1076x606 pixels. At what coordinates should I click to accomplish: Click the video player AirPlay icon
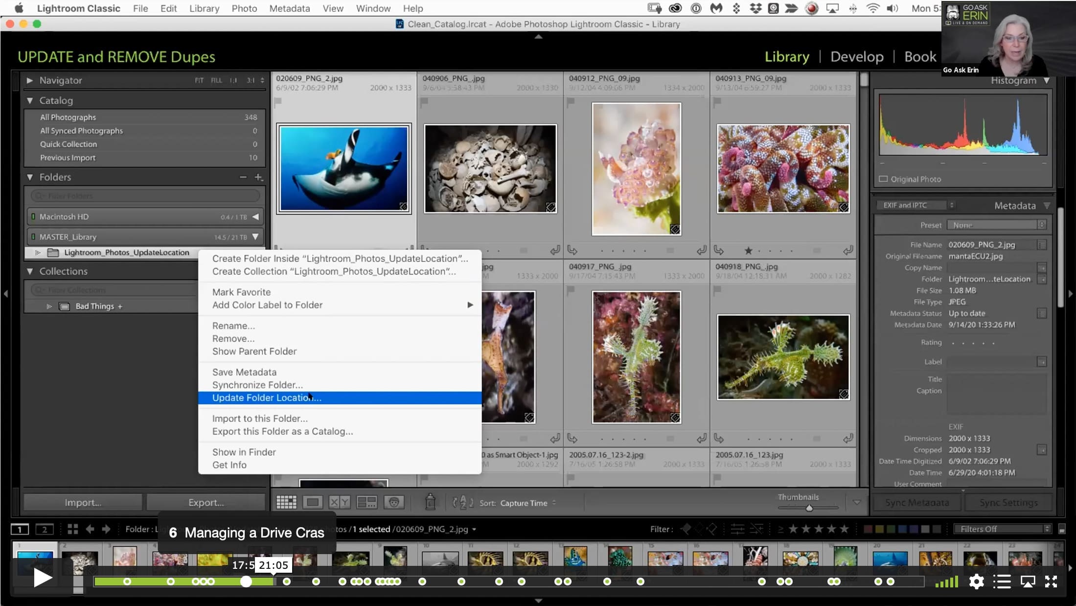click(1028, 582)
